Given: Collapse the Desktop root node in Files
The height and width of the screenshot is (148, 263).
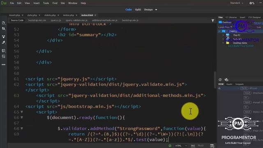Looking at the screenshot, I should point(219,31).
